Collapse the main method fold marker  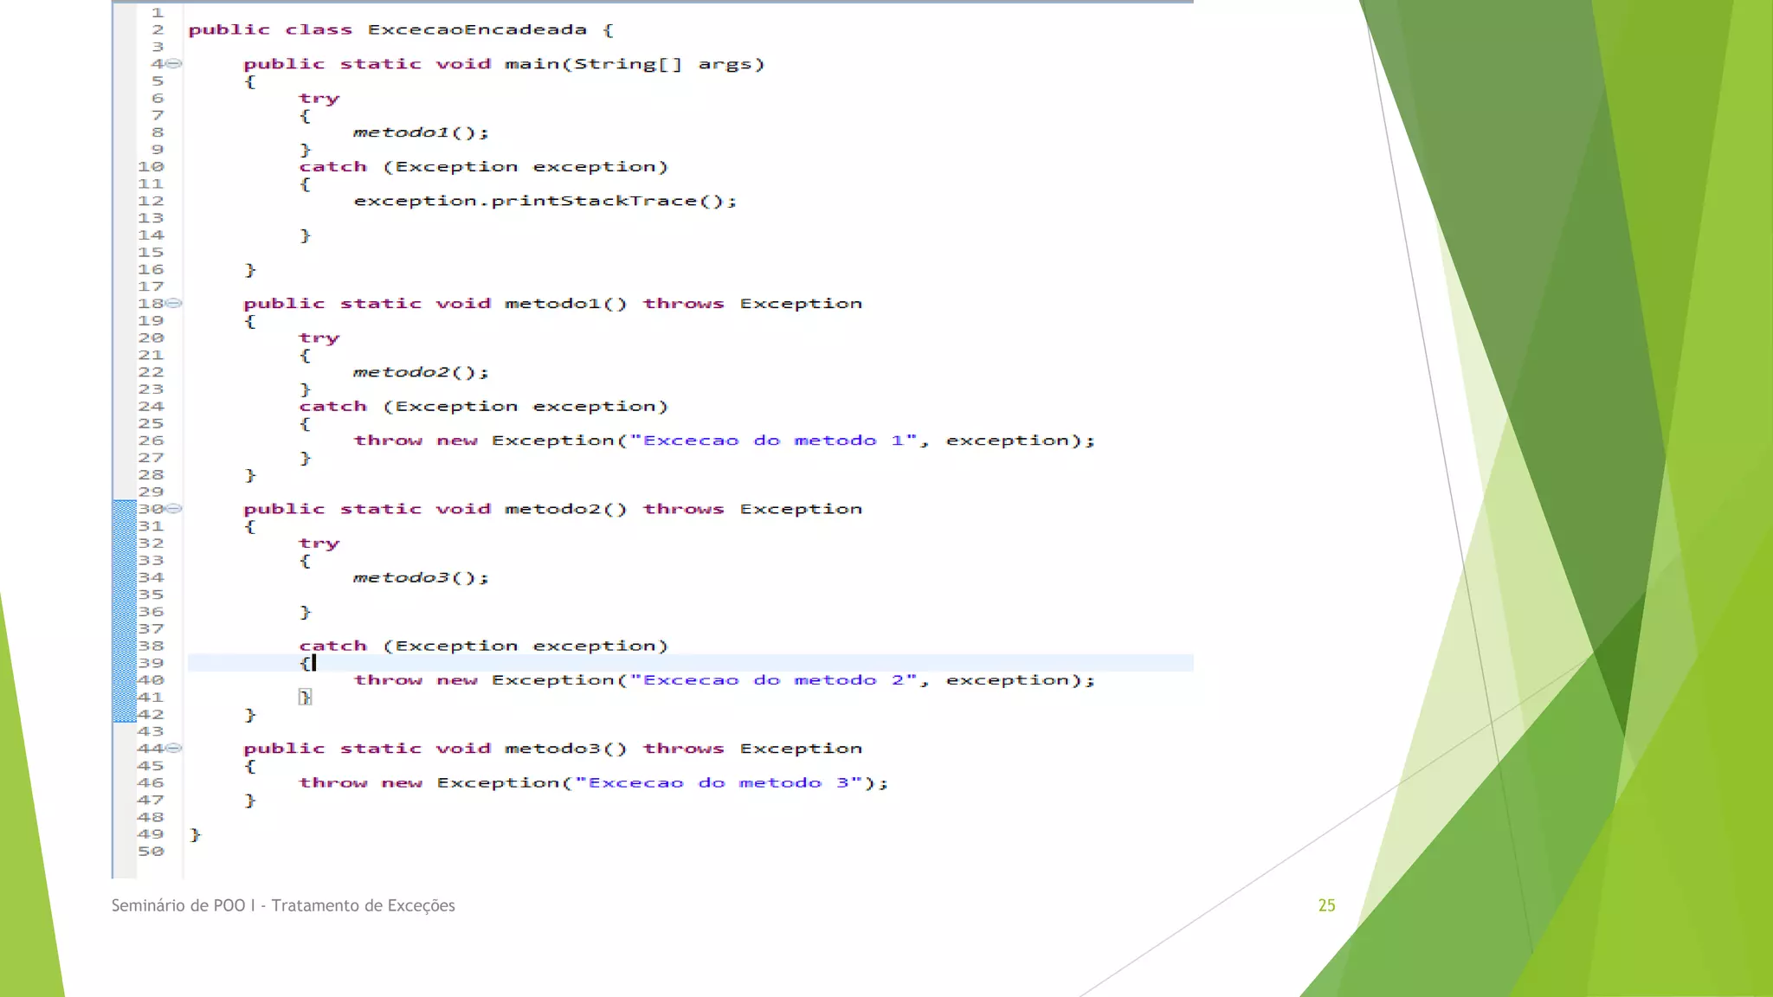174,63
